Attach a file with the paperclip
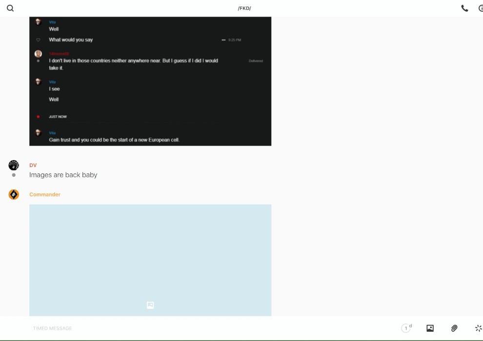 [454, 328]
